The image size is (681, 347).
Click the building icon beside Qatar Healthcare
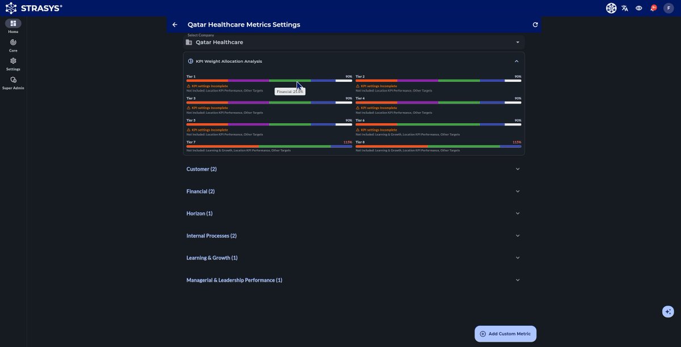(189, 42)
